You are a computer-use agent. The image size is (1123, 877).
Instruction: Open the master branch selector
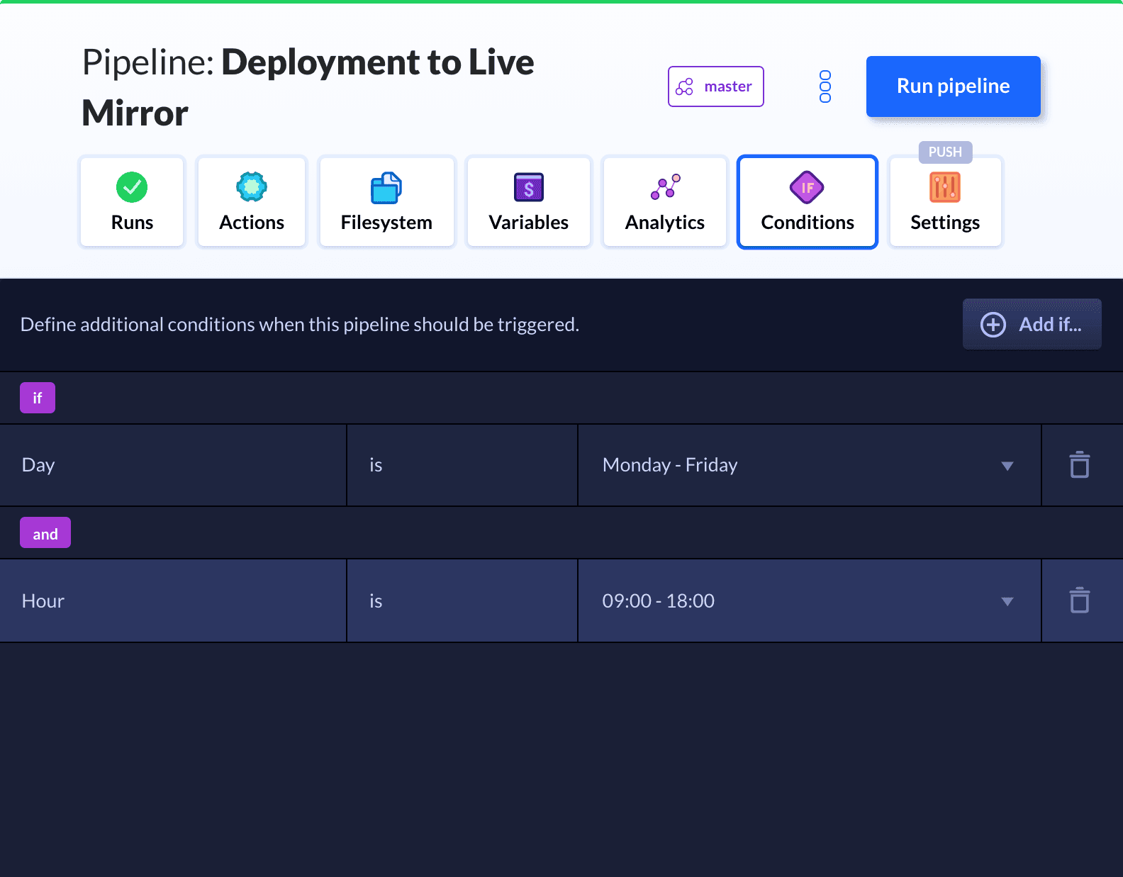point(715,86)
